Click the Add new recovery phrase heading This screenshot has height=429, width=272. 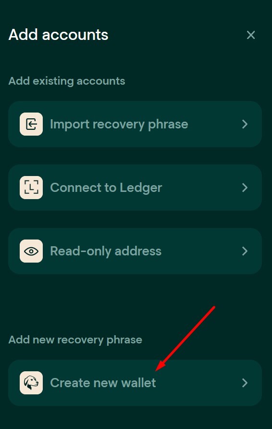tap(75, 340)
